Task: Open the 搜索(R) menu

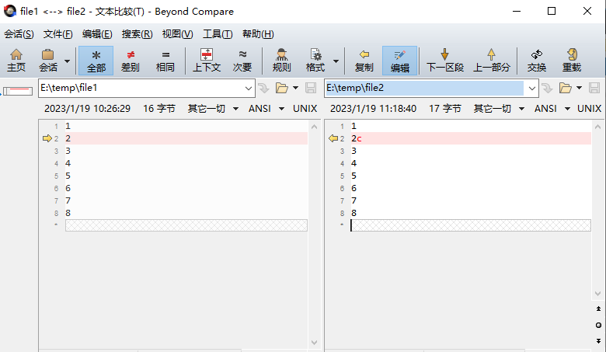Action: click(138, 34)
